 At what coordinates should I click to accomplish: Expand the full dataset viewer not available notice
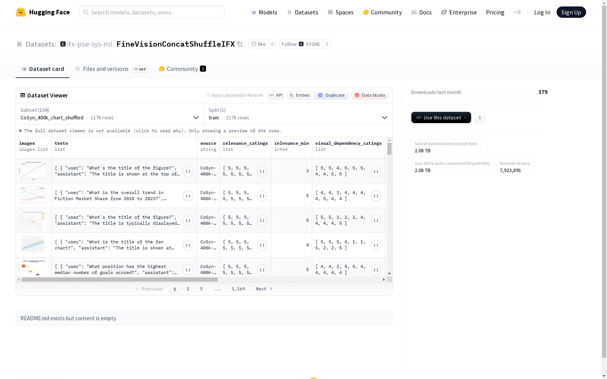click(x=151, y=131)
